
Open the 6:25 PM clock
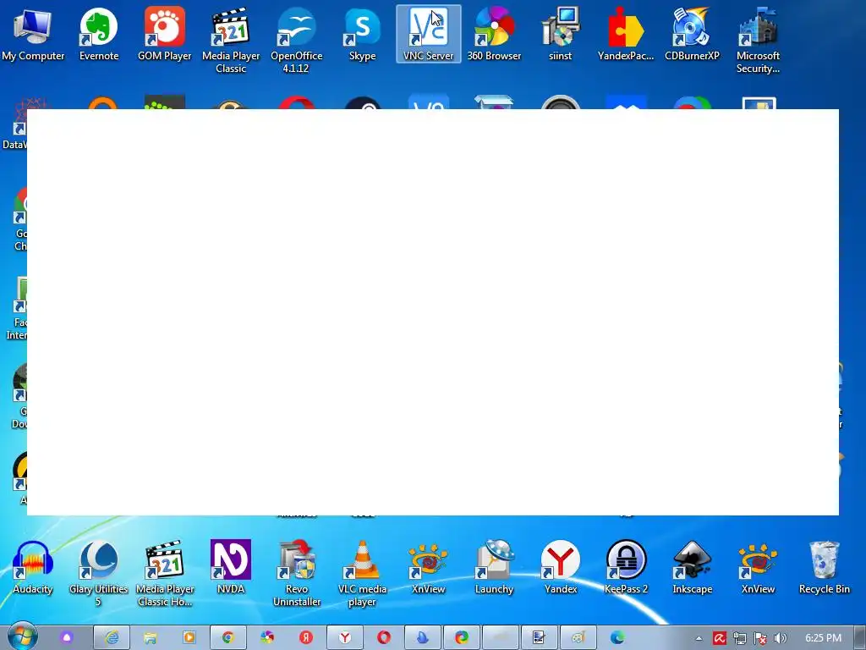click(x=823, y=638)
